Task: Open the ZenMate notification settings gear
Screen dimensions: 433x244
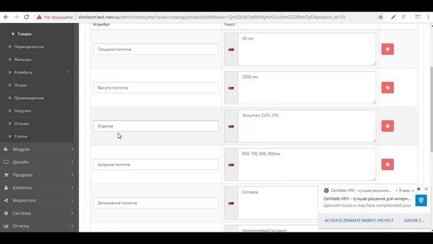Action: pos(419,189)
